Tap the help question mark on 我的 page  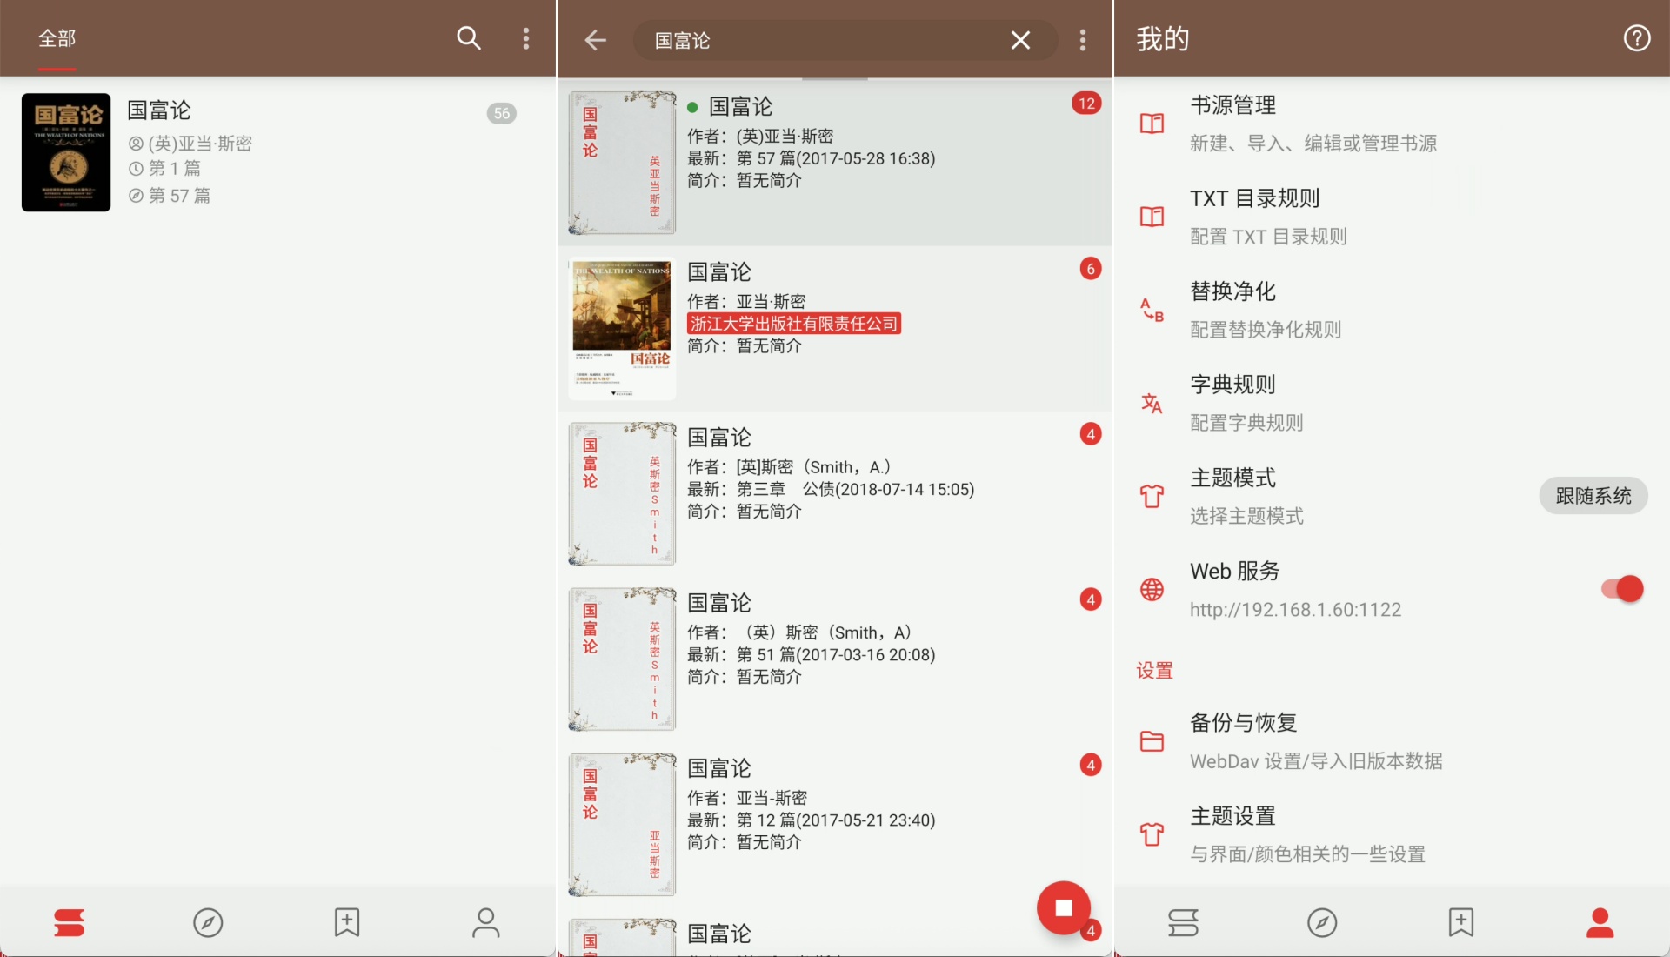pyautogui.click(x=1637, y=37)
